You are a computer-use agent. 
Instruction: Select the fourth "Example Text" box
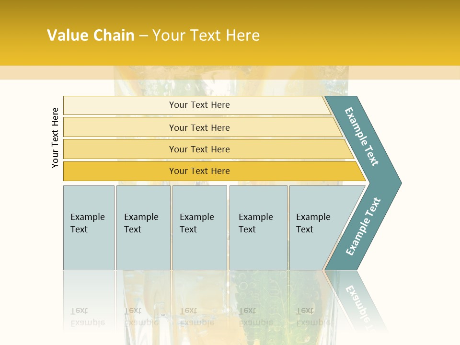[x=258, y=228]
